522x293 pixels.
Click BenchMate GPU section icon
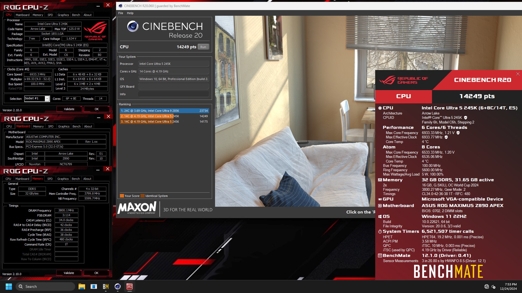pos(380,199)
